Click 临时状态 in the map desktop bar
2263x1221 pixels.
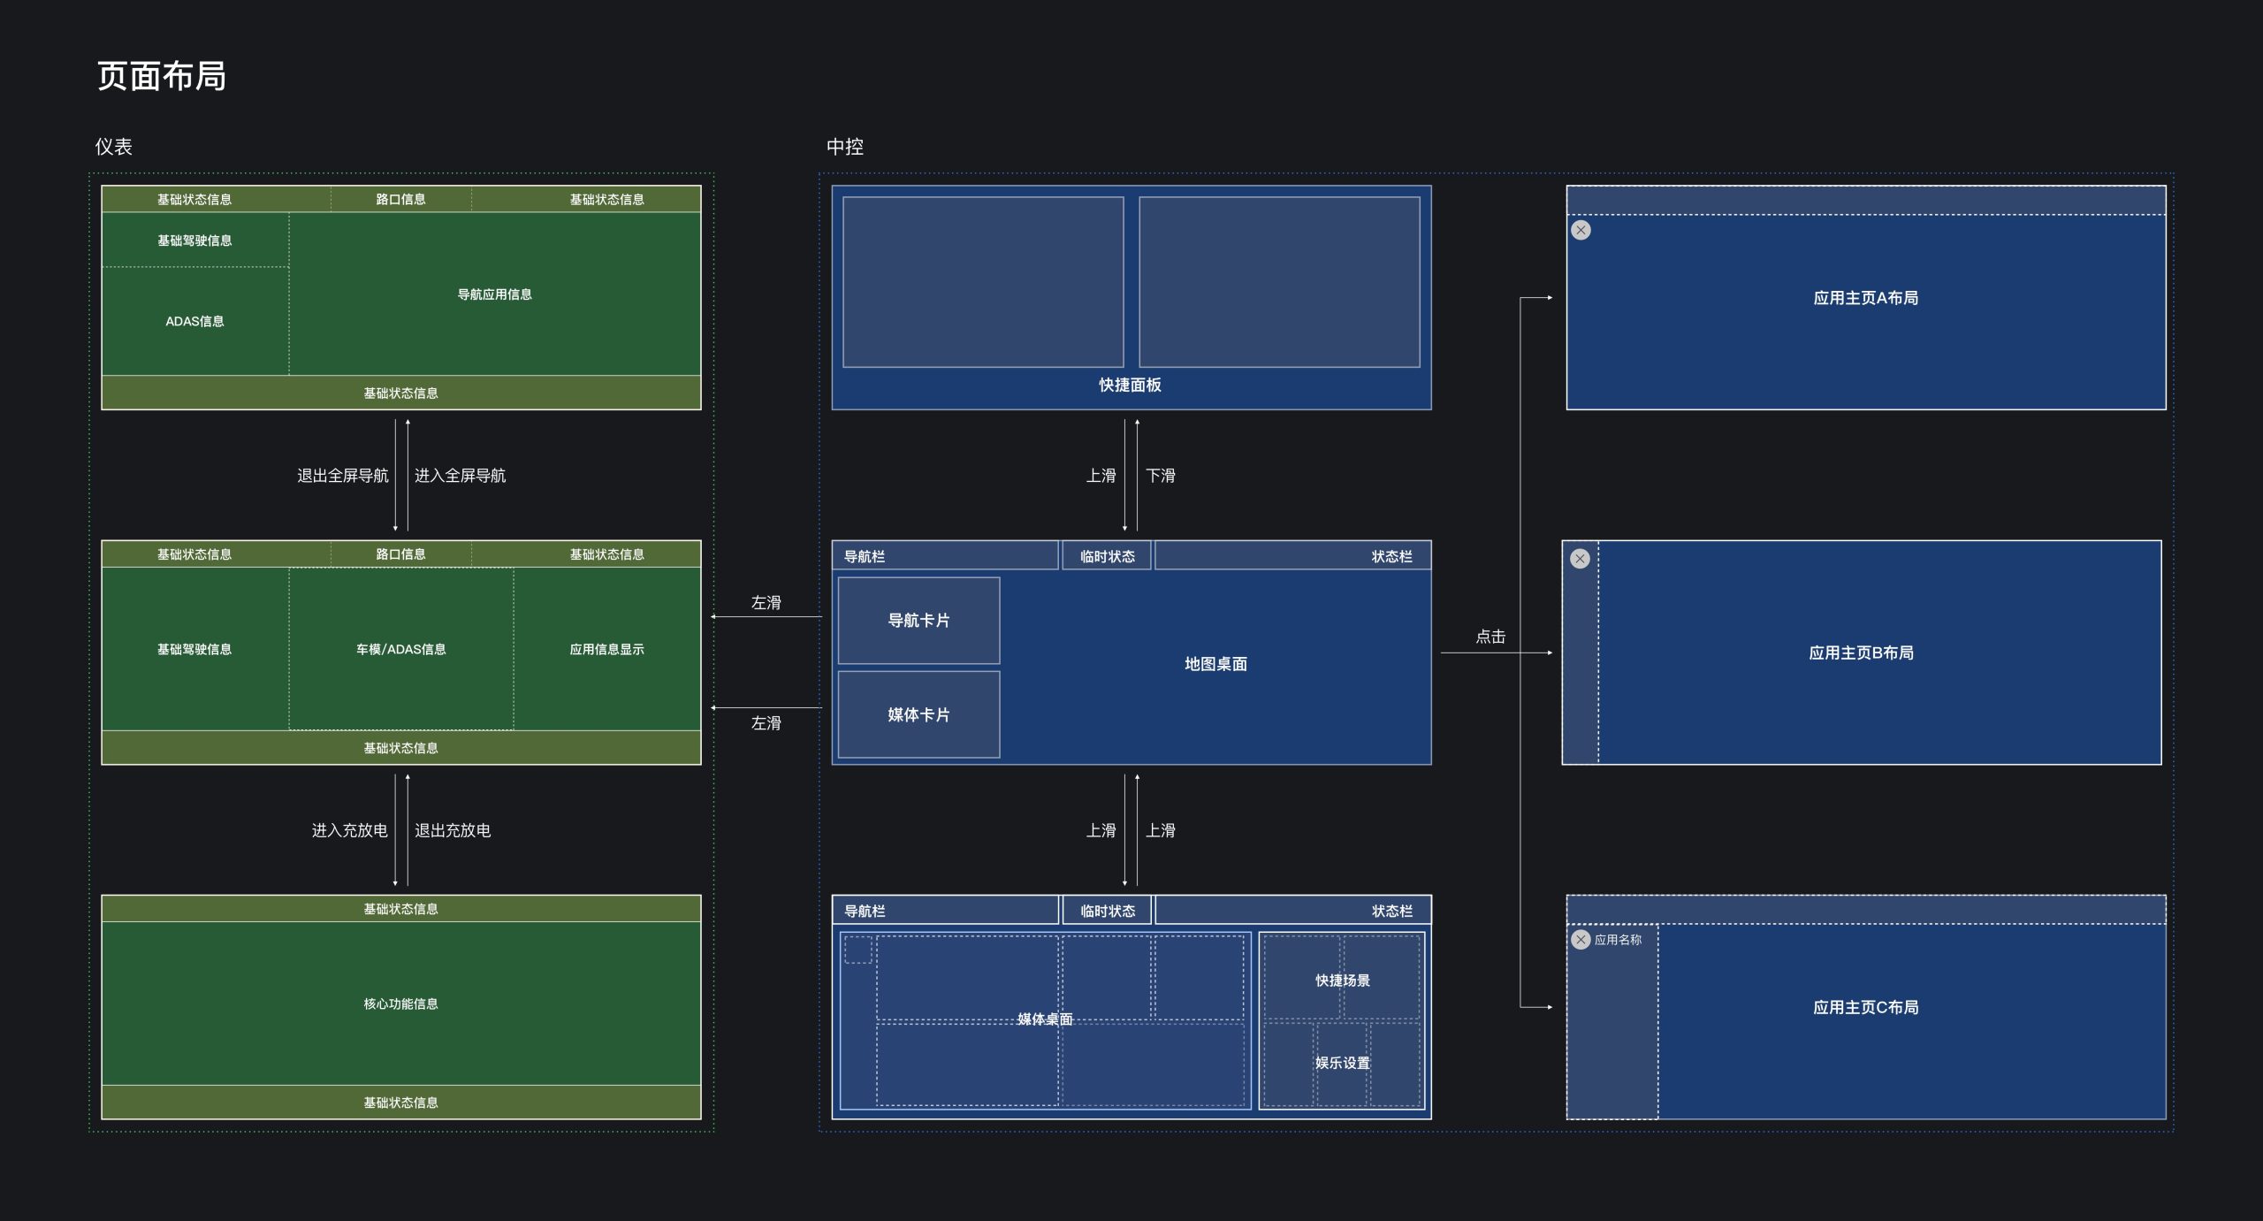click(1107, 556)
